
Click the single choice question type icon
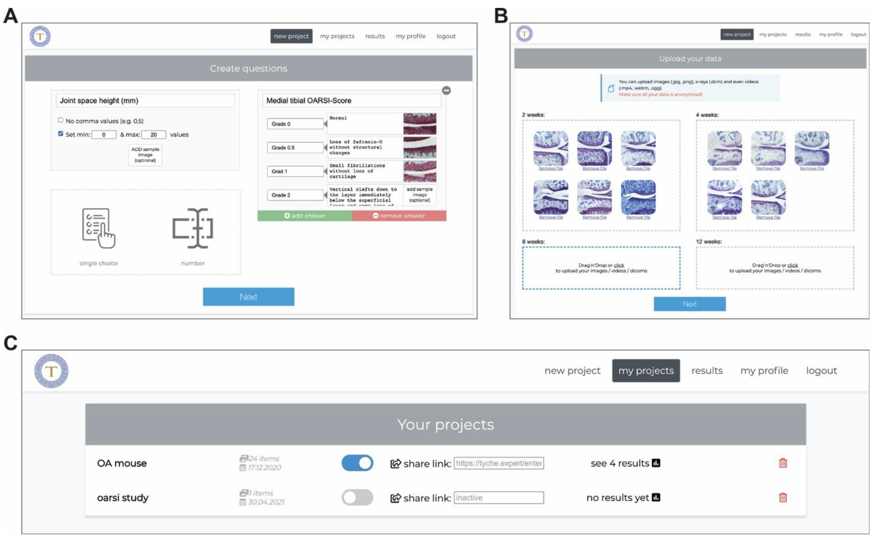coord(98,228)
